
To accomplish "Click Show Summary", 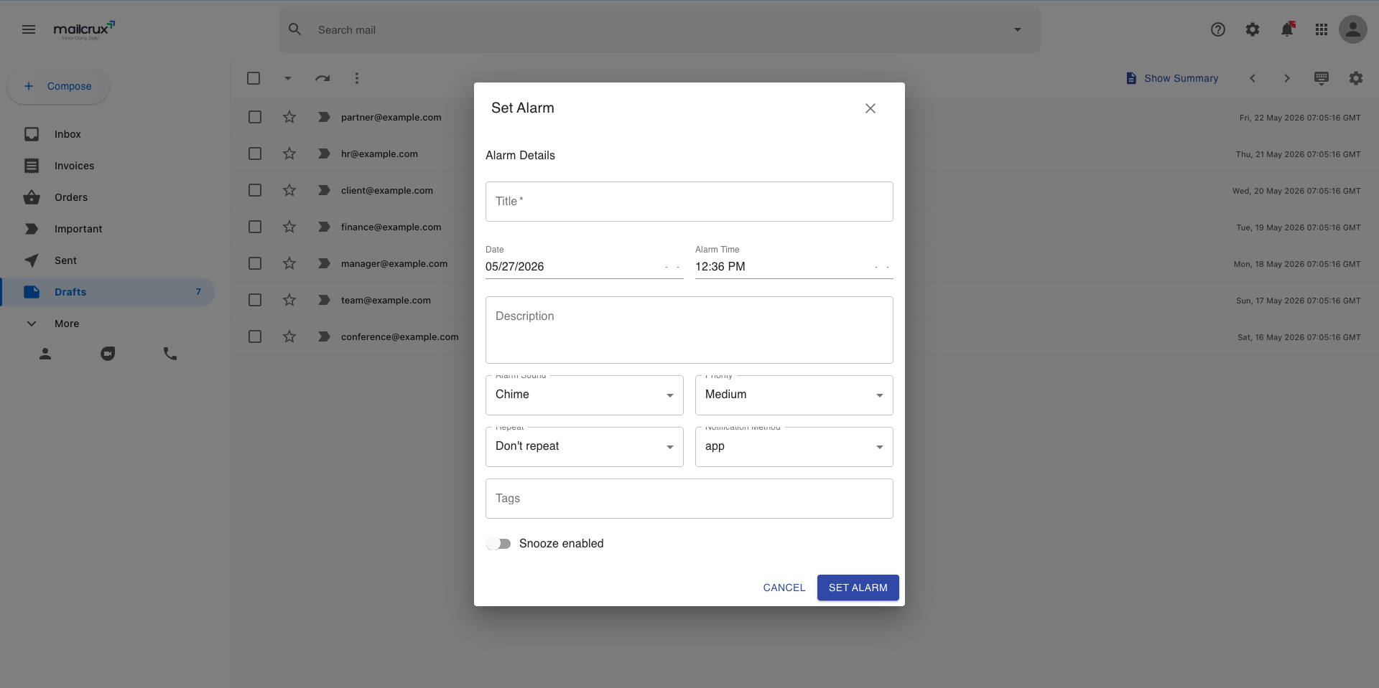I will (1172, 78).
